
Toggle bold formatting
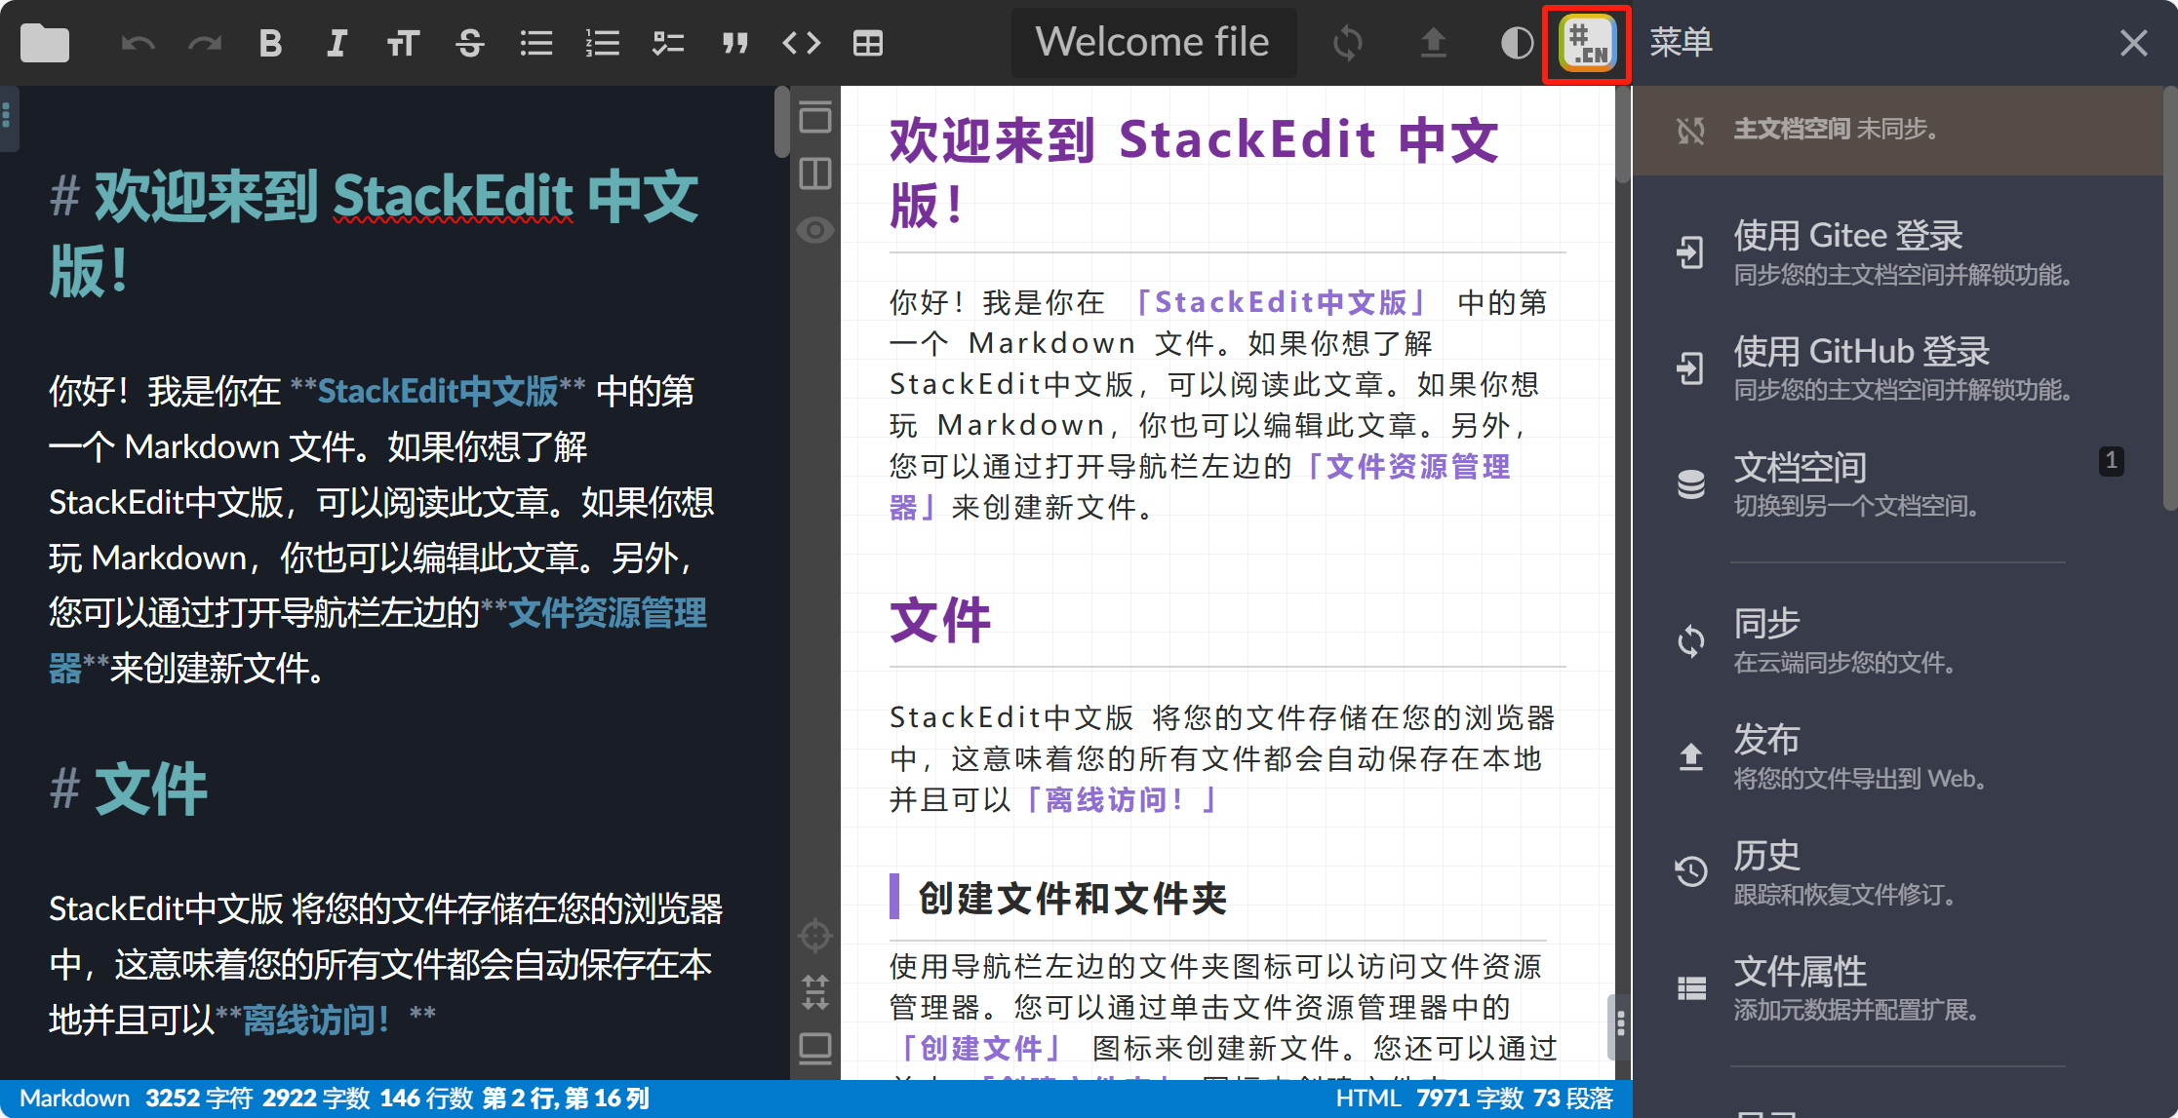click(x=271, y=43)
